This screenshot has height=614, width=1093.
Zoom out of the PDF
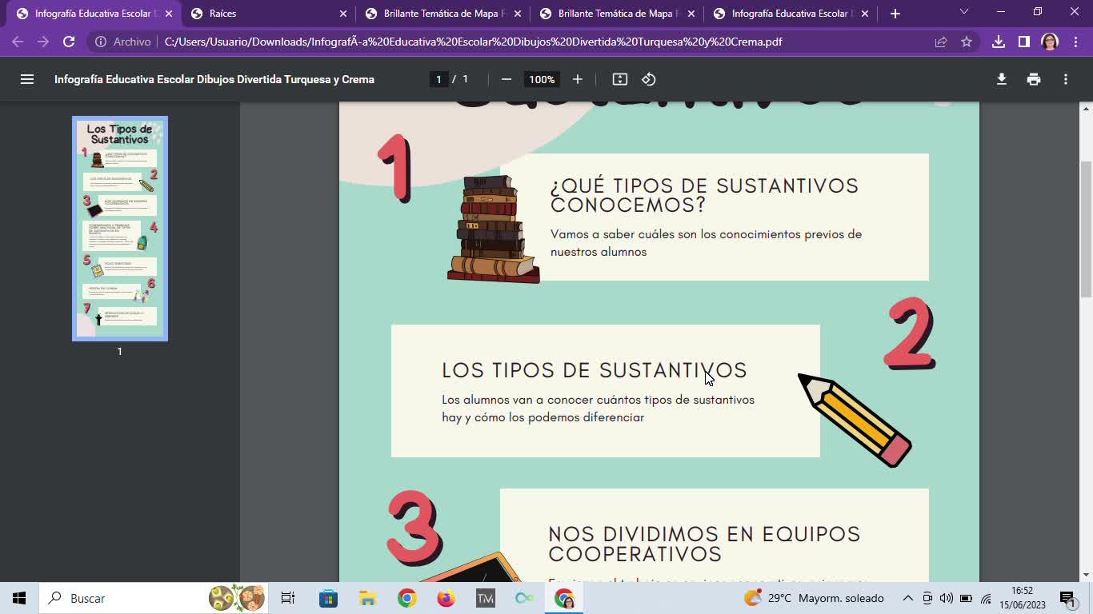point(506,79)
